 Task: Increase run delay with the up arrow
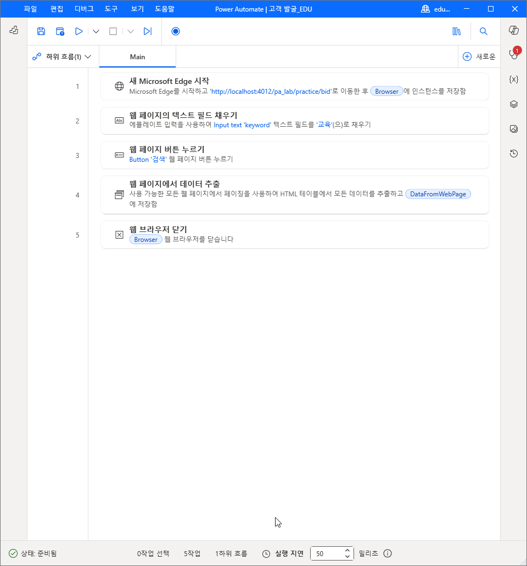pyautogui.click(x=347, y=551)
